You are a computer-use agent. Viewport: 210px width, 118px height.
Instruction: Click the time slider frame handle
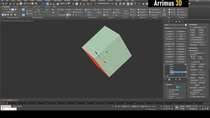tap(10, 100)
